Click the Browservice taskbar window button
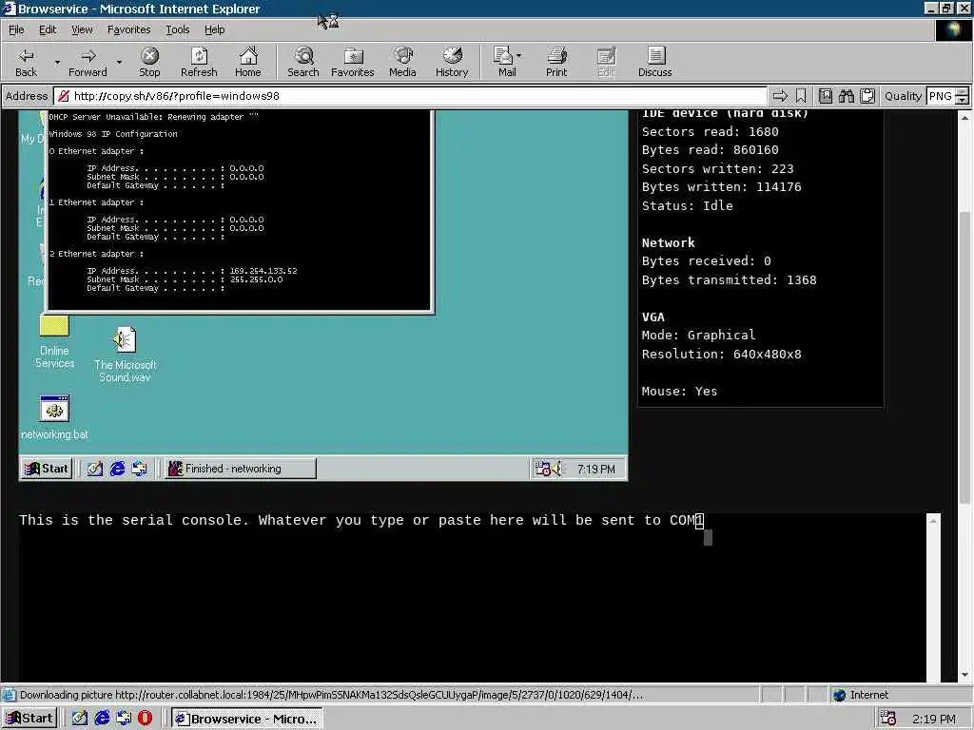Image resolution: width=974 pixels, height=730 pixels. click(247, 719)
